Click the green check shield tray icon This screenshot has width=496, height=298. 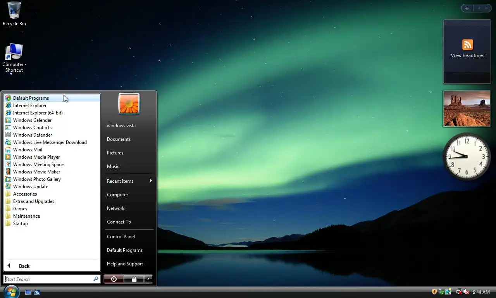point(441,292)
